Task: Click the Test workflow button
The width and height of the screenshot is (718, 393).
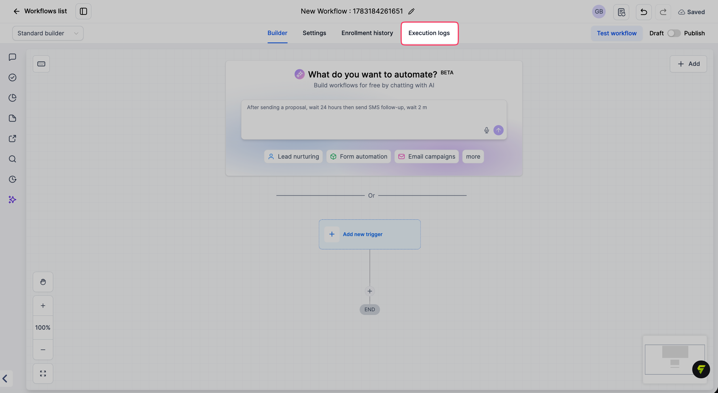Action: [x=617, y=33]
